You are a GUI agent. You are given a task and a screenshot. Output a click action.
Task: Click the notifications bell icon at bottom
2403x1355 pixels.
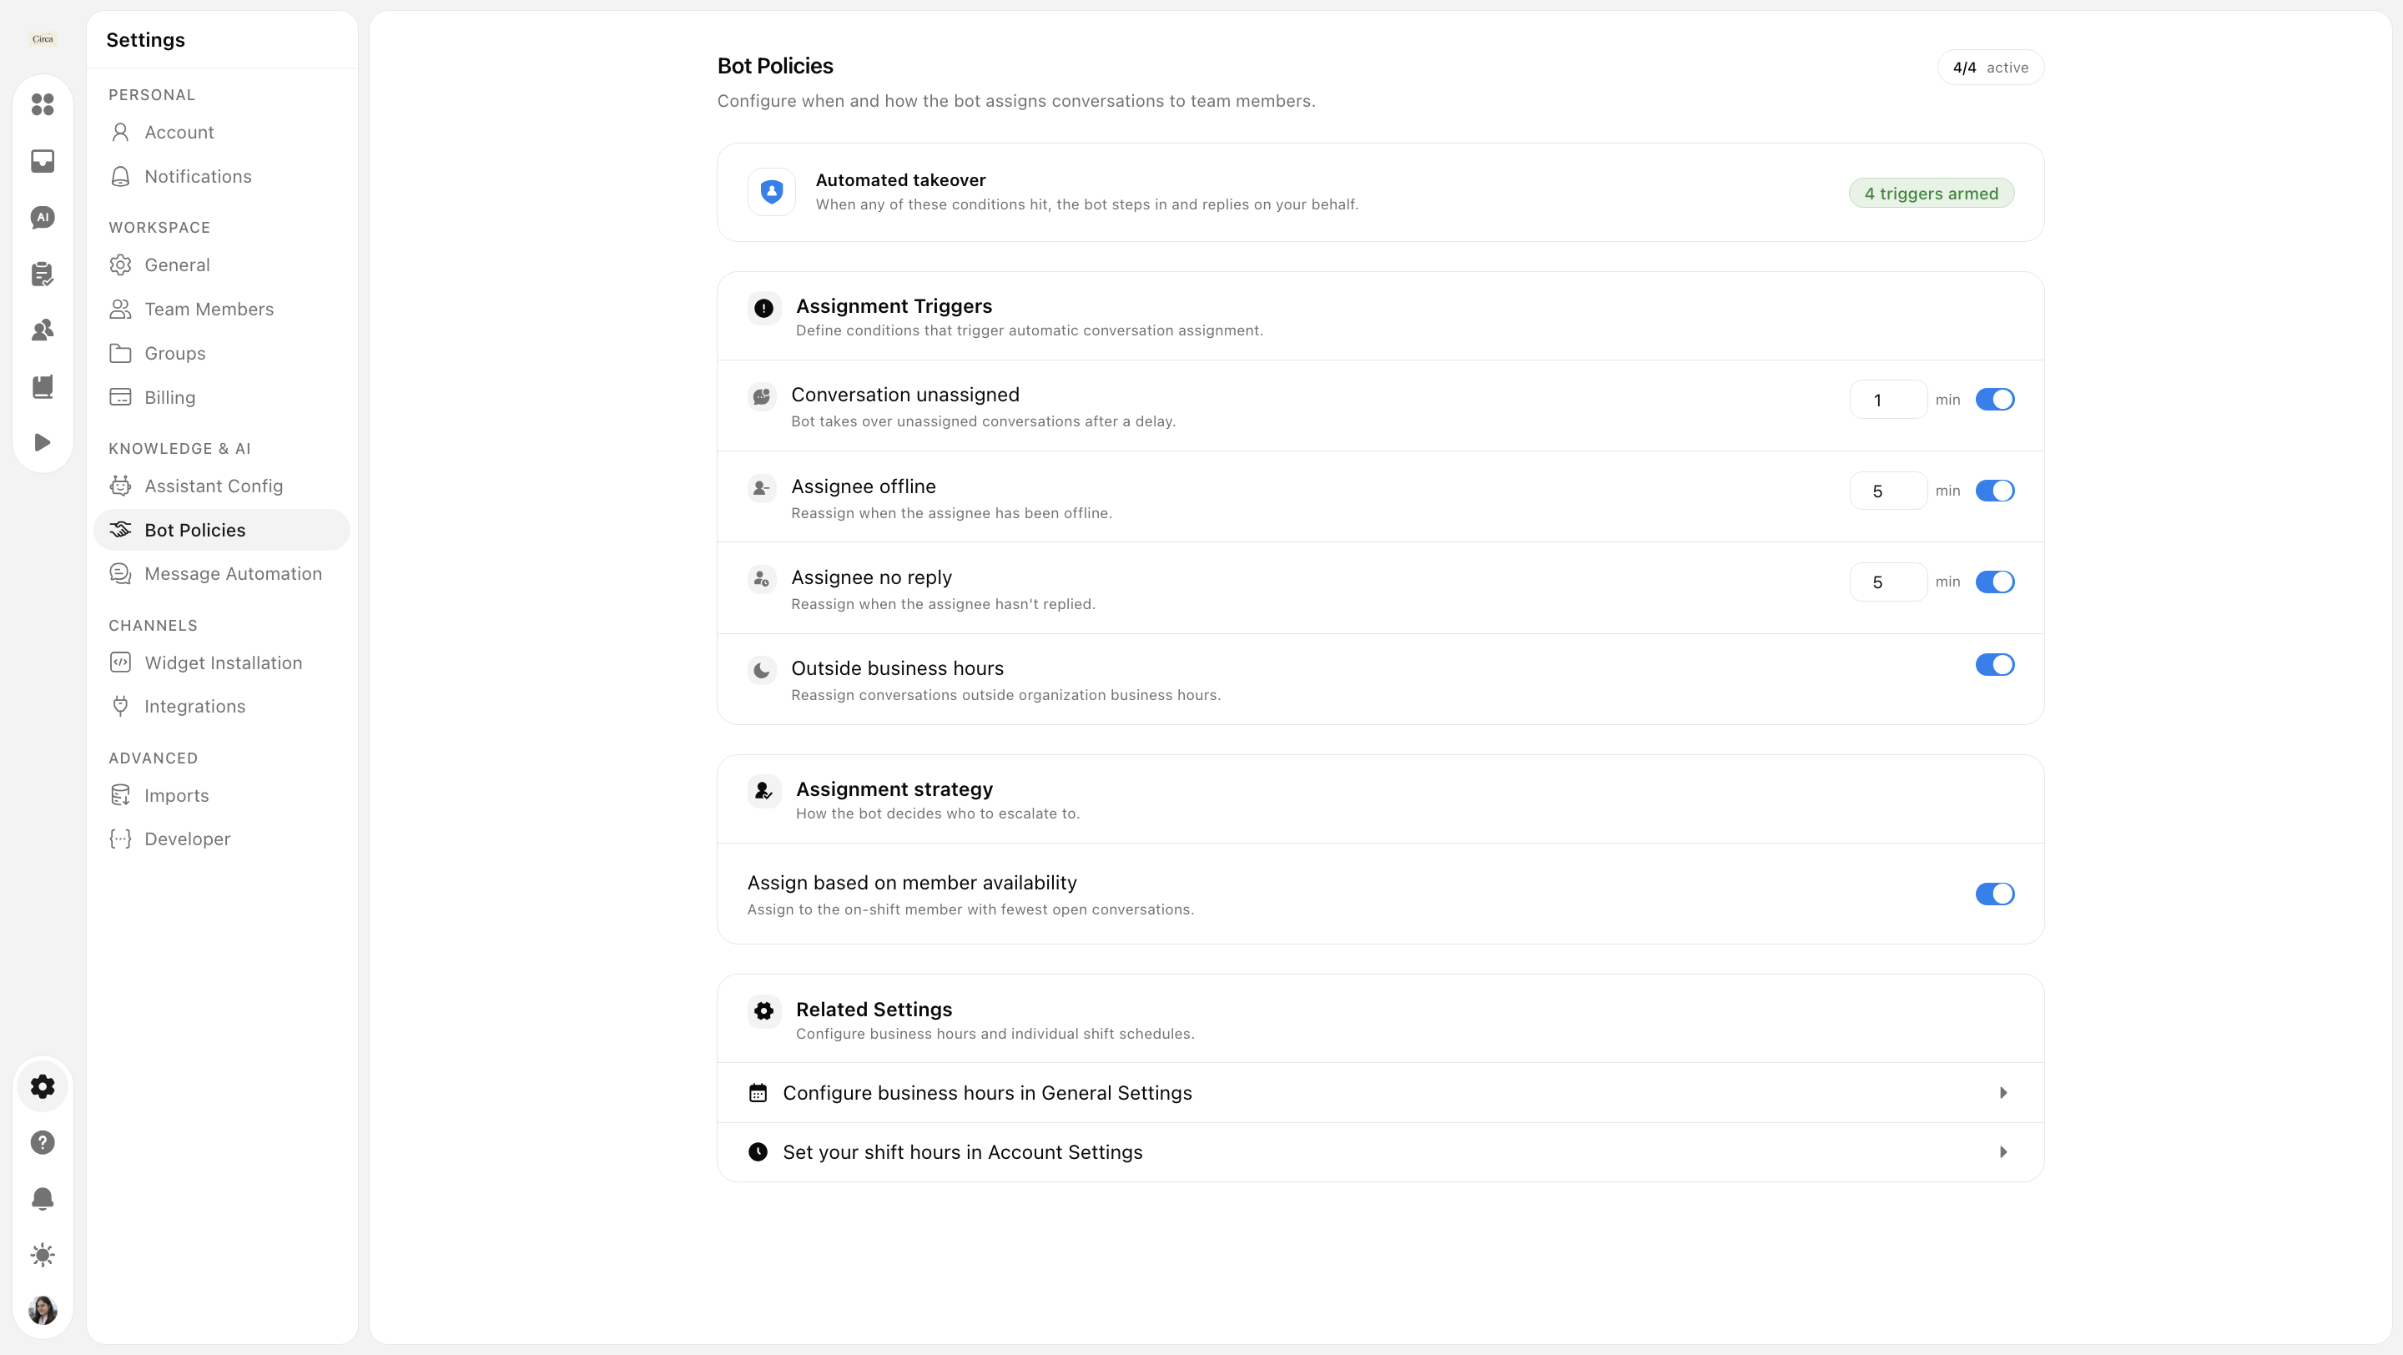(x=42, y=1198)
